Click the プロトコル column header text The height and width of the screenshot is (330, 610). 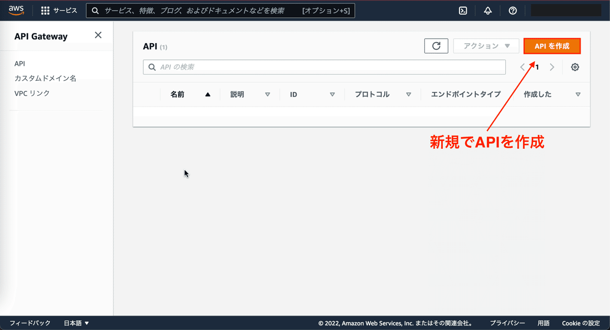pyautogui.click(x=372, y=94)
